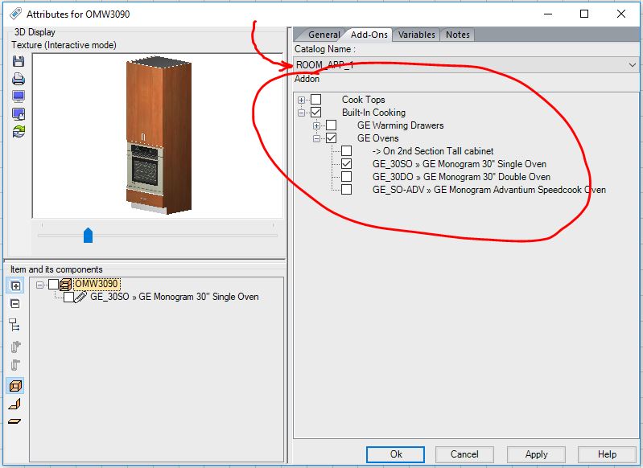Click the GE Ovens label
The image size is (643, 468).
(377, 138)
